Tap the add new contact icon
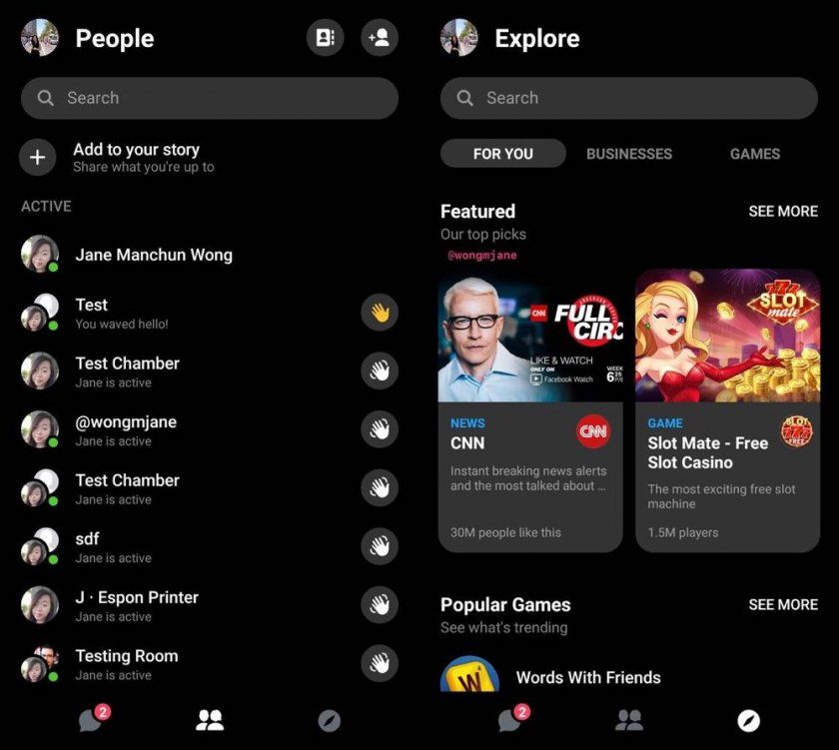Image resolution: width=839 pixels, height=750 pixels. [x=380, y=36]
